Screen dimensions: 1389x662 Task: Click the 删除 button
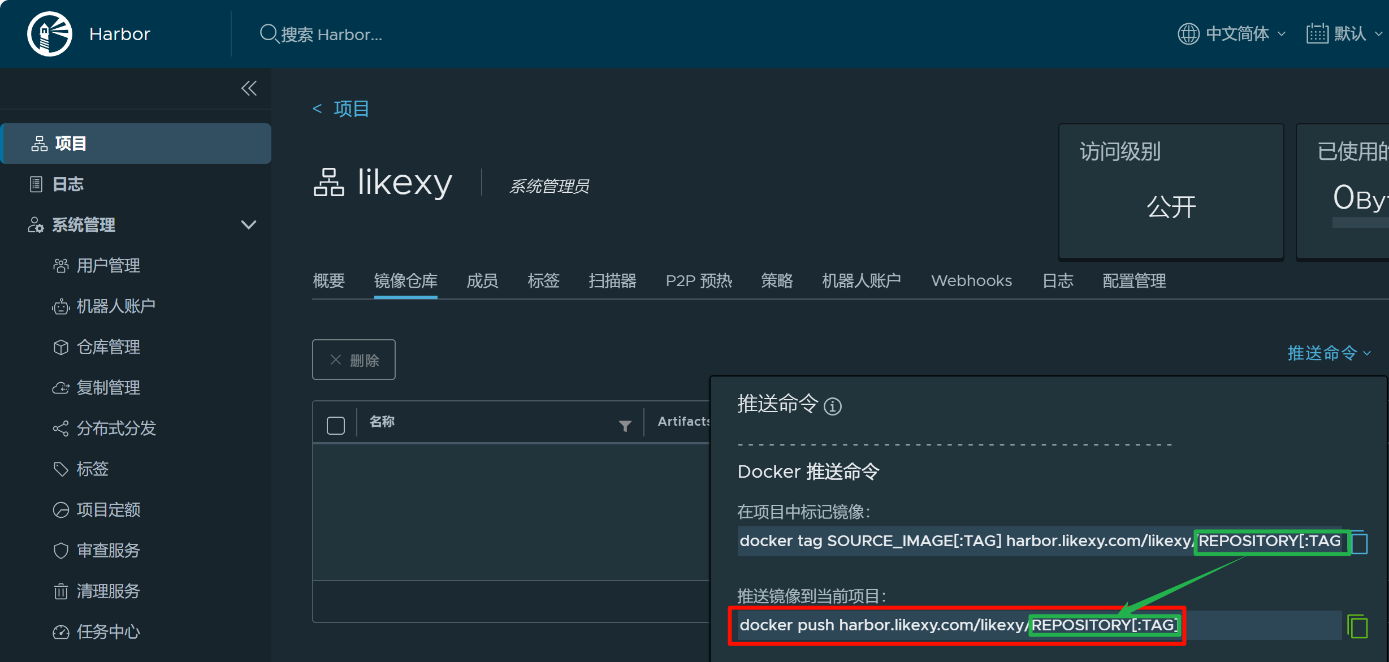(354, 360)
